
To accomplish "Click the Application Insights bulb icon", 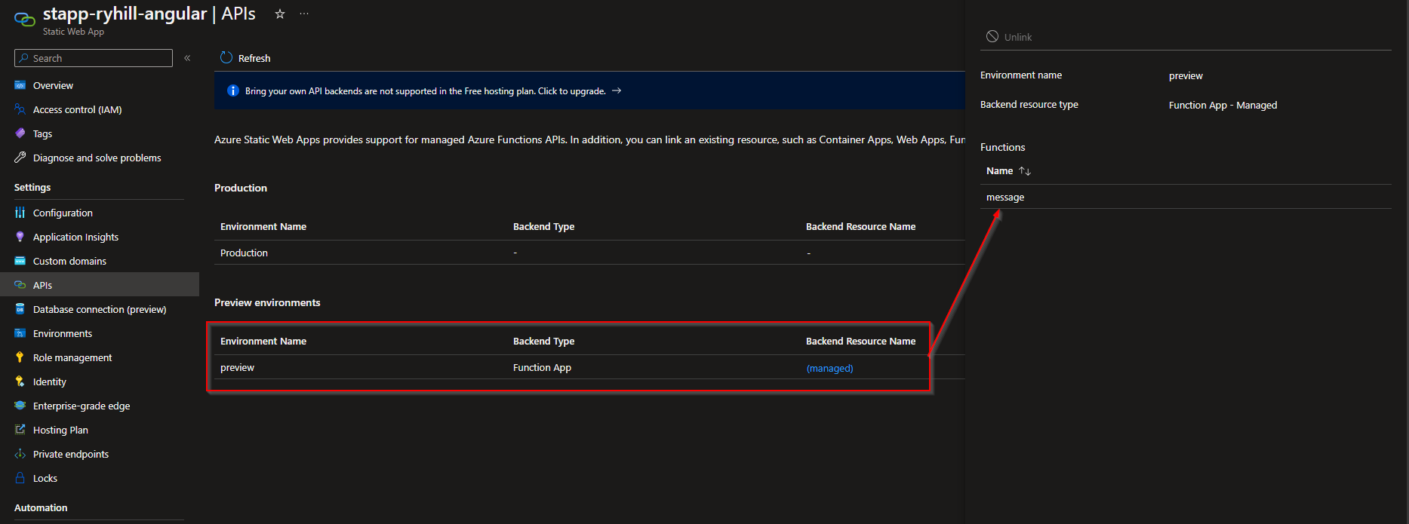I will click(x=20, y=237).
